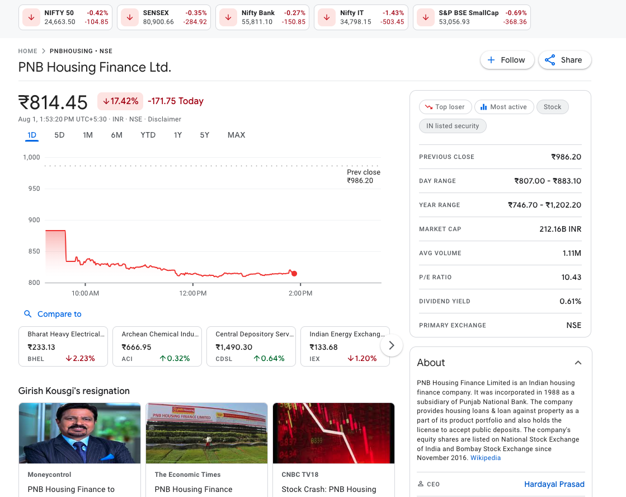626x497 pixels.
Task: Click the red current-price dot on chart
Action: (294, 274)
